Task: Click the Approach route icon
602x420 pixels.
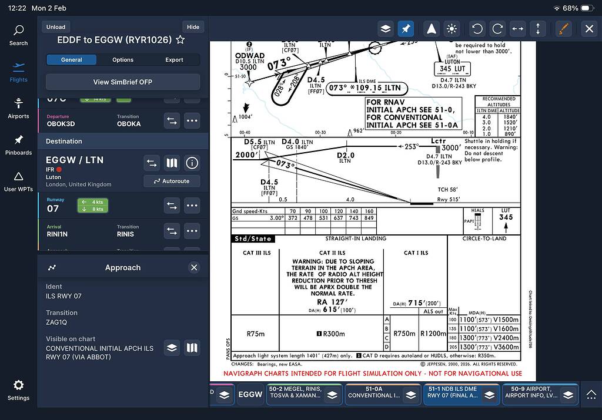Action: pyautogui.click(x=52, y=268)
